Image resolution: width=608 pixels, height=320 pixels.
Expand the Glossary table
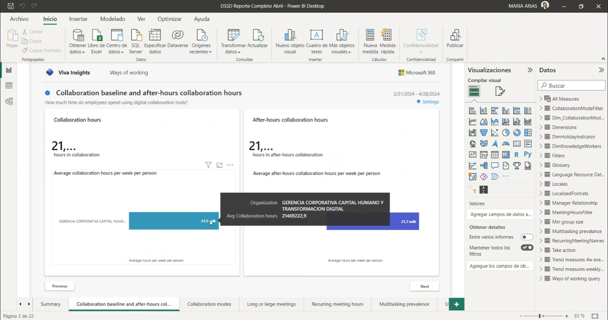point(541,165)
